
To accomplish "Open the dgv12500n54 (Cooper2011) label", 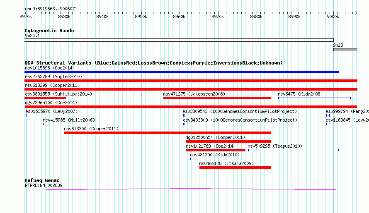I will point(215,137).
